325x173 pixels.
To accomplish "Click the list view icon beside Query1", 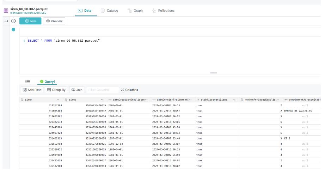I will [27, 82].
